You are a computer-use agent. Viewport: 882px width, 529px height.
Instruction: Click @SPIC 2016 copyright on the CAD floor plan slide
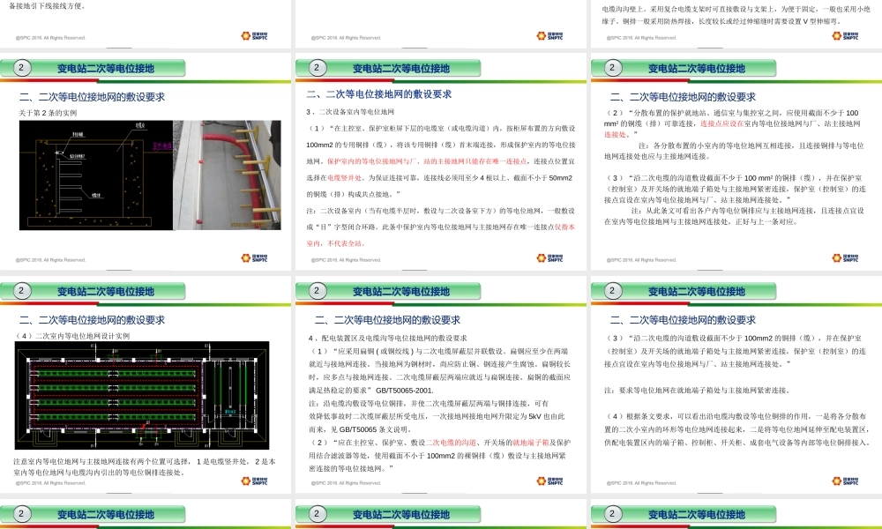pos(50,483)
